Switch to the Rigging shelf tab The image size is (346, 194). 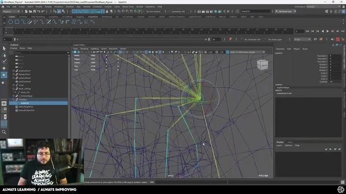pos(80,17)
